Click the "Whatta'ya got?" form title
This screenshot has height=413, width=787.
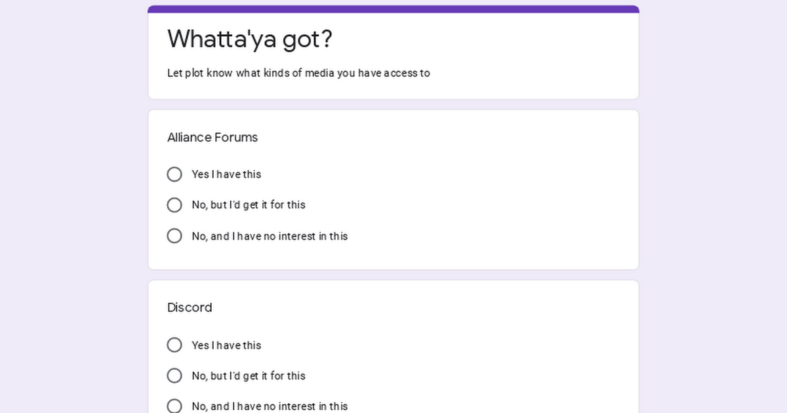pyautogui.click(x=250, y=39)
